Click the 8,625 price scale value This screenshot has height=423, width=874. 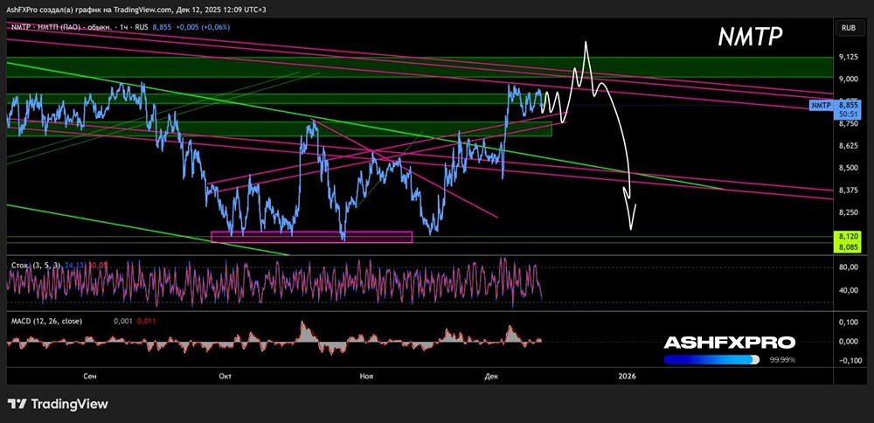coord(848,146)
